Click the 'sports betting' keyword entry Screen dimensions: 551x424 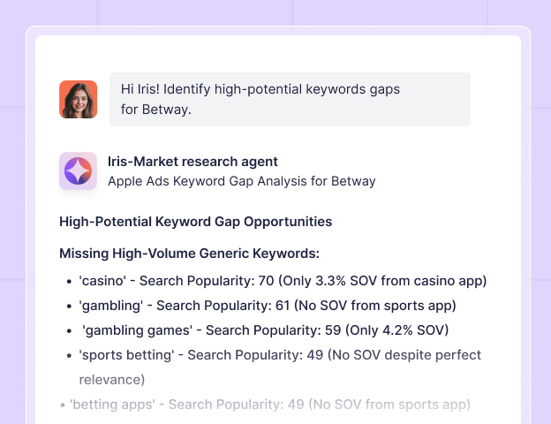click(129, 355)
